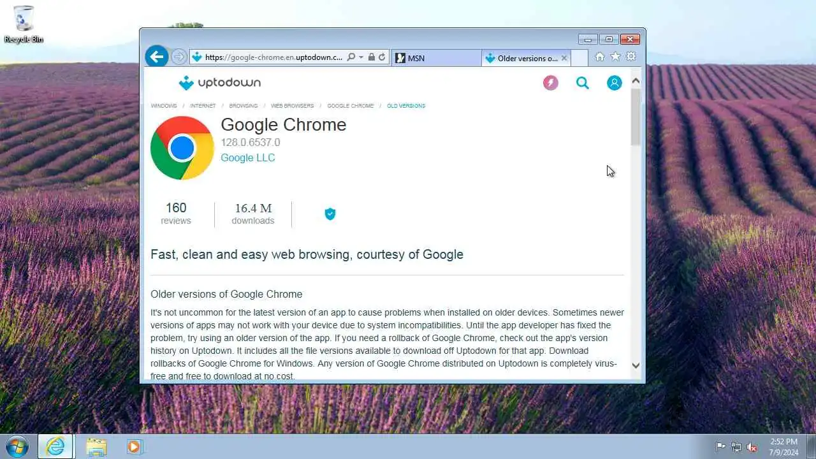816x459 pixels.
Task: Click the Uptodown logo
Action: pyautogui.click(x=220, y=83)
